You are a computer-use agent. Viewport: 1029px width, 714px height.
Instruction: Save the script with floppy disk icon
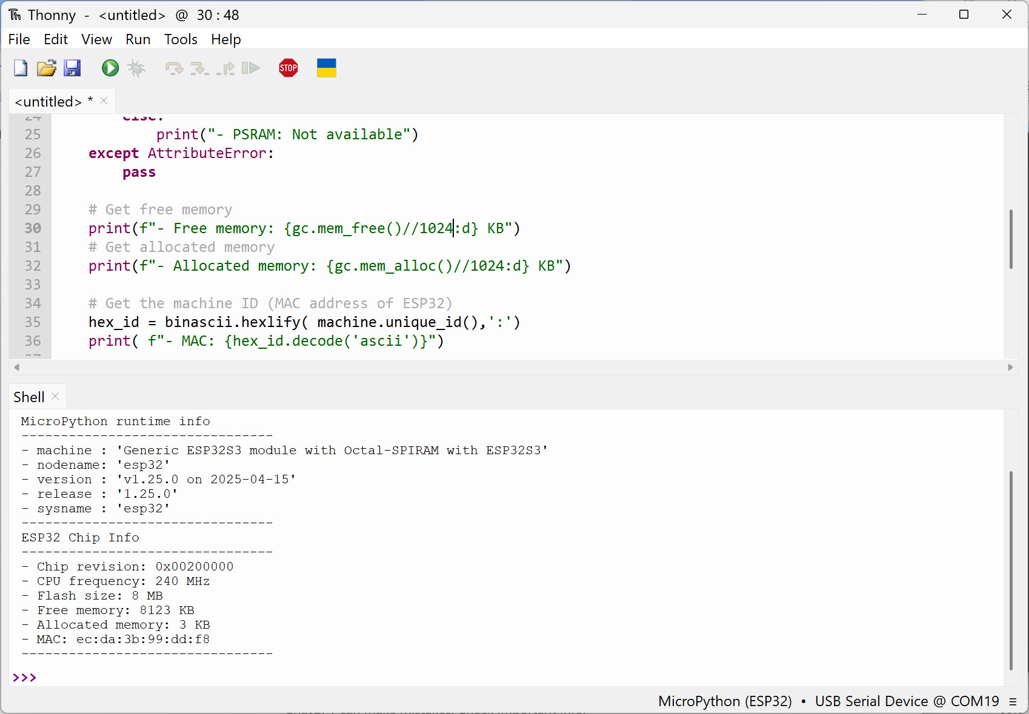pos(72,68)
